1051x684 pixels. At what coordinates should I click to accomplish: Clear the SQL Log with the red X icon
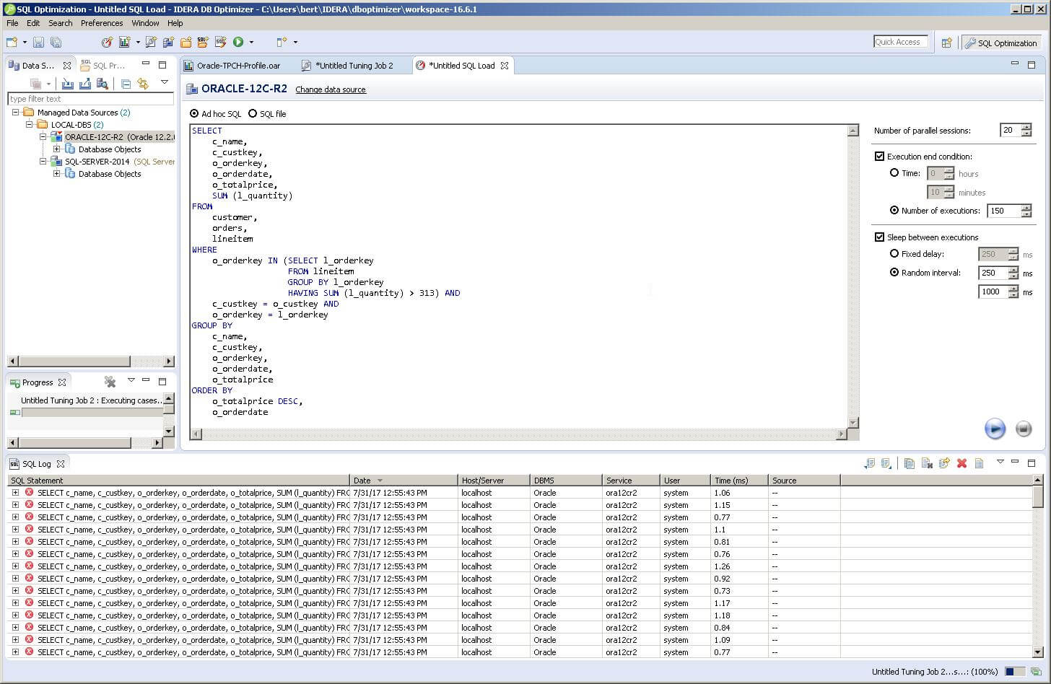coord(961,463)
